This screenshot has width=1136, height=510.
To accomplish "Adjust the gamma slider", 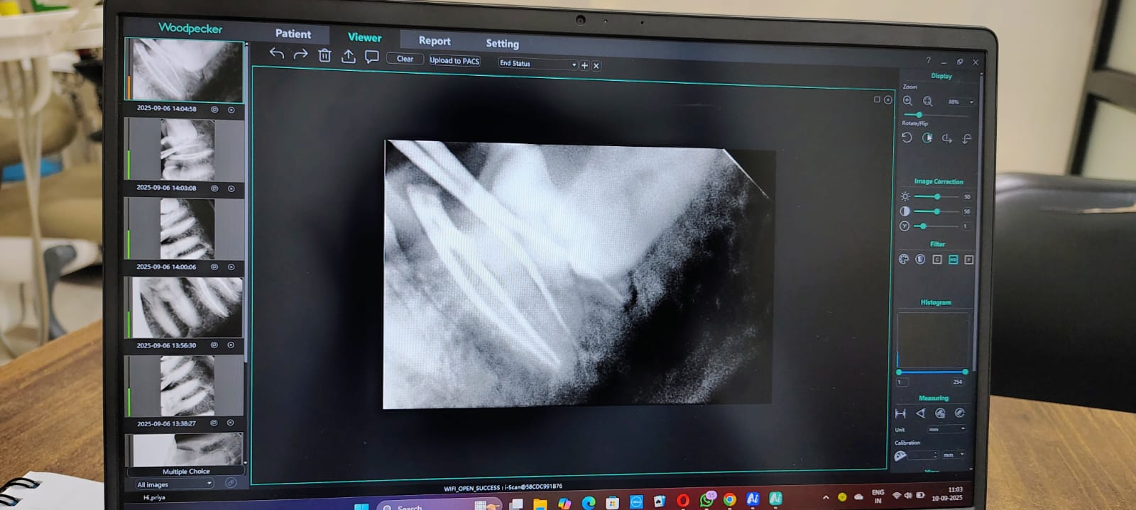I will click(x=923, y=226).
